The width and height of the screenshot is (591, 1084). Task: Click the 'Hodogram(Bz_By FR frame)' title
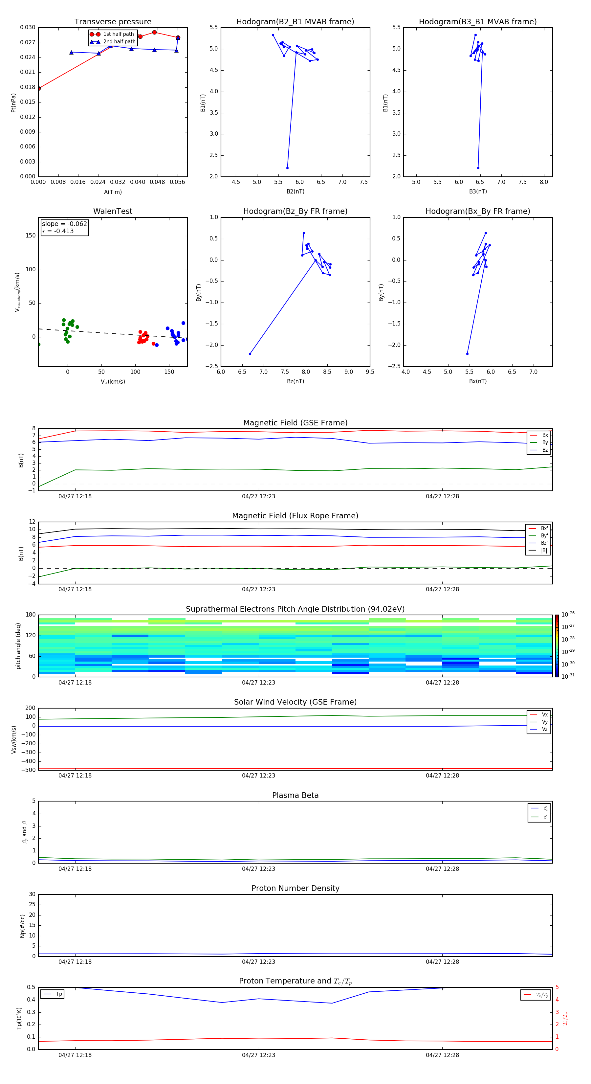(x=295, y=211)
